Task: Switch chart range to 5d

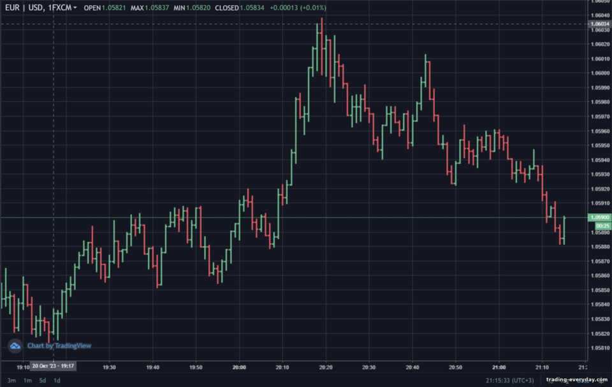Action: click(x=42, y=381)
